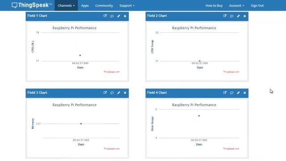Screen dimensions: 286x161
Task: Open Field 2 Chart in new window
Action: (x=225, y=16)
